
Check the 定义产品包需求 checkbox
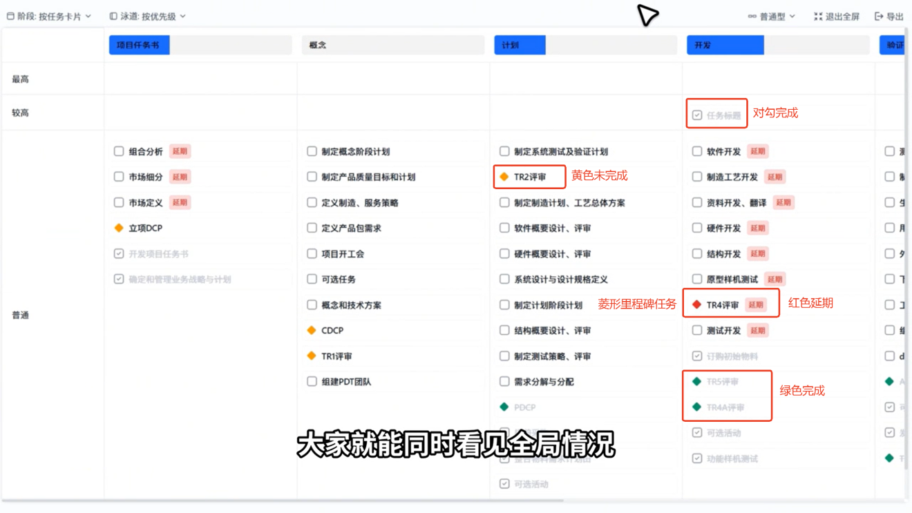[x=312, y=228]
